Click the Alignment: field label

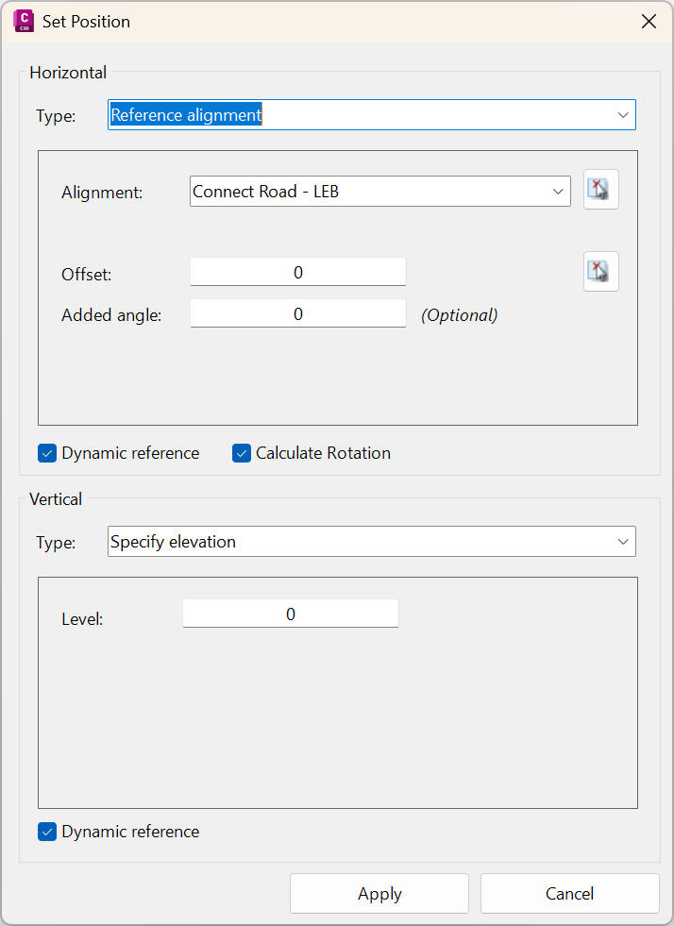pos(102,193)
